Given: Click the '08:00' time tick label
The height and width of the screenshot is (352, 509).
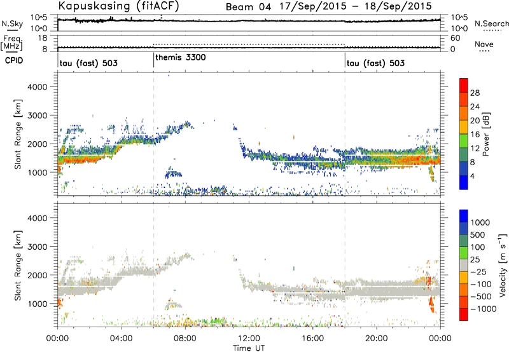Looking at the screenshot, I should [x=185, y=339].
